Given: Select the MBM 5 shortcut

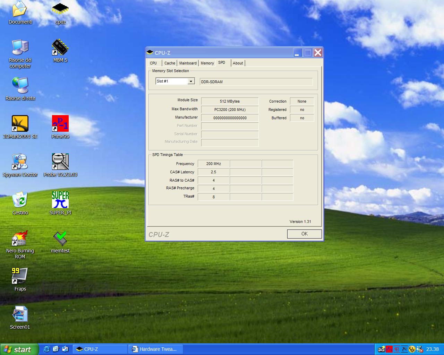Looking at the screenshot, I should click(60, 51).
